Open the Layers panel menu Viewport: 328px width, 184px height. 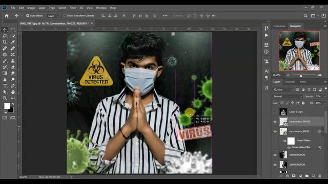(x=325, y=82)
